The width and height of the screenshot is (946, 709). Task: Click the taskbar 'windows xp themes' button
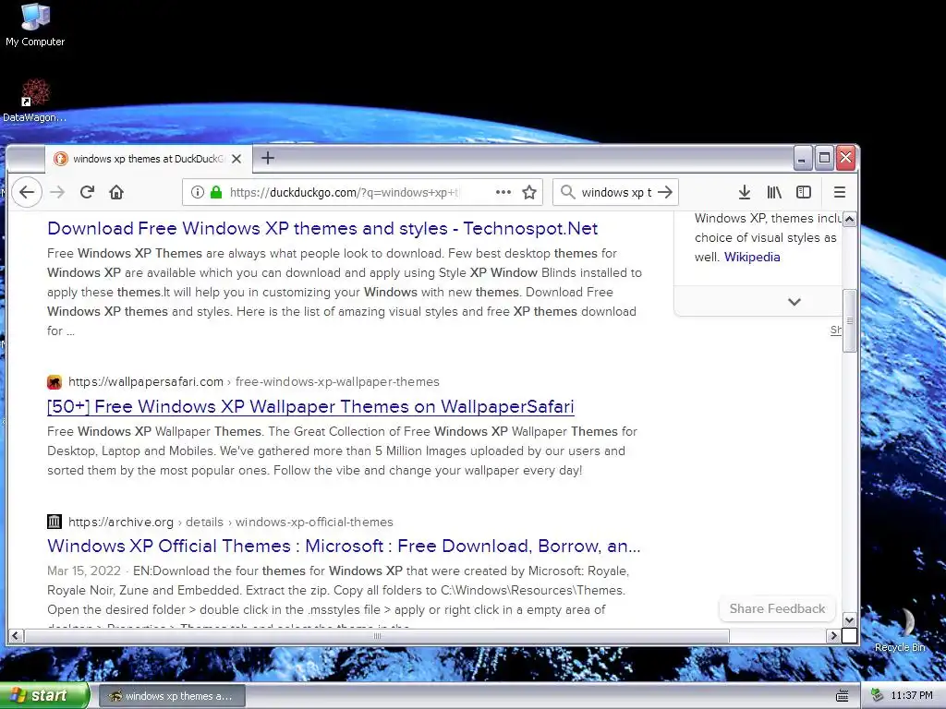pyautogui.click(x=172, y=696)
